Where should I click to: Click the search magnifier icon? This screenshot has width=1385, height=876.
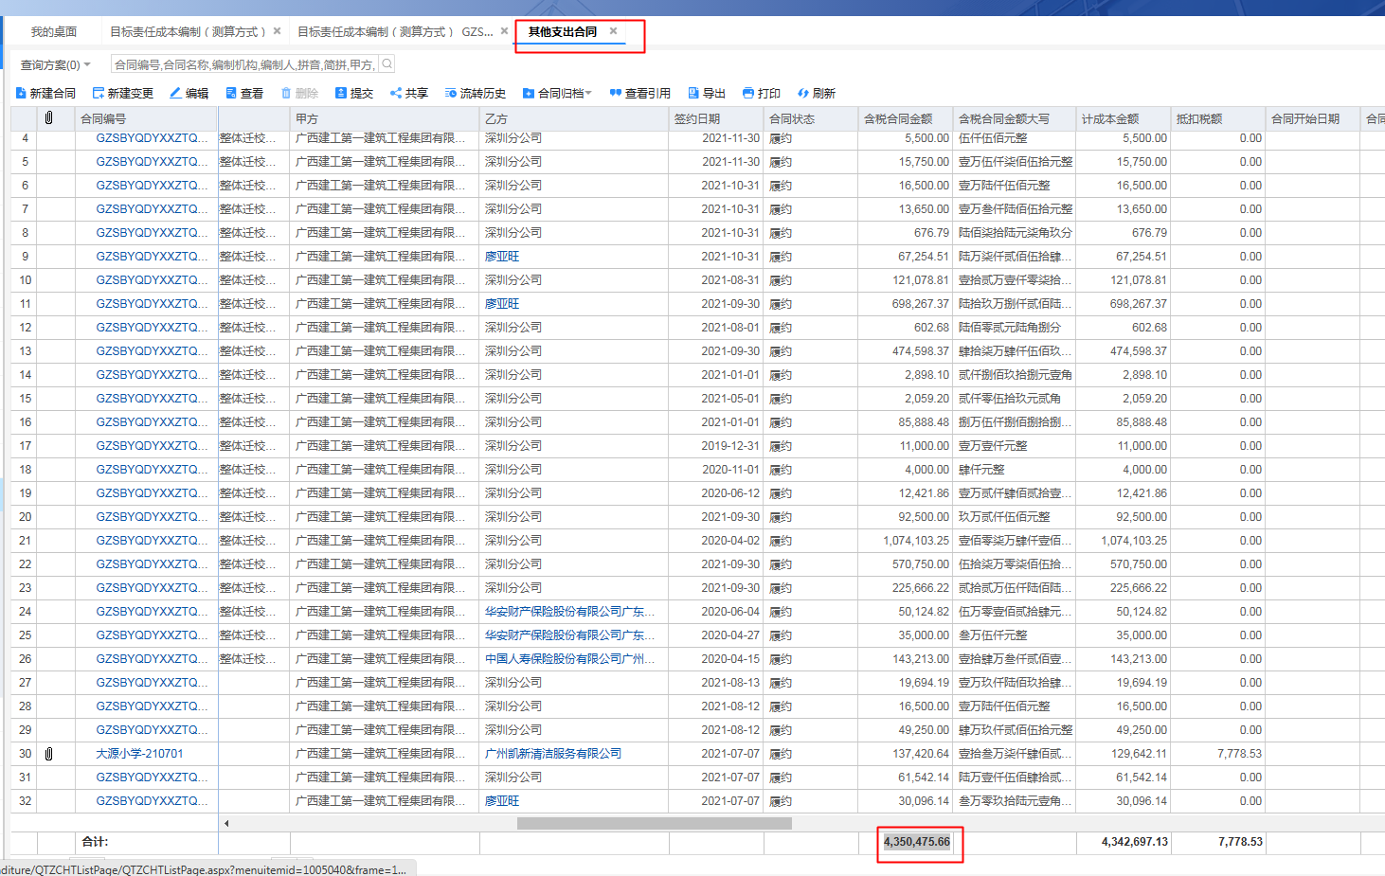pos(387,64)
